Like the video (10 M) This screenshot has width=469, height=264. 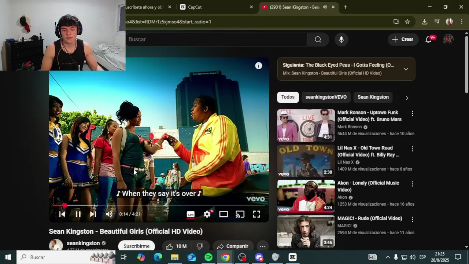pos(176,246)
